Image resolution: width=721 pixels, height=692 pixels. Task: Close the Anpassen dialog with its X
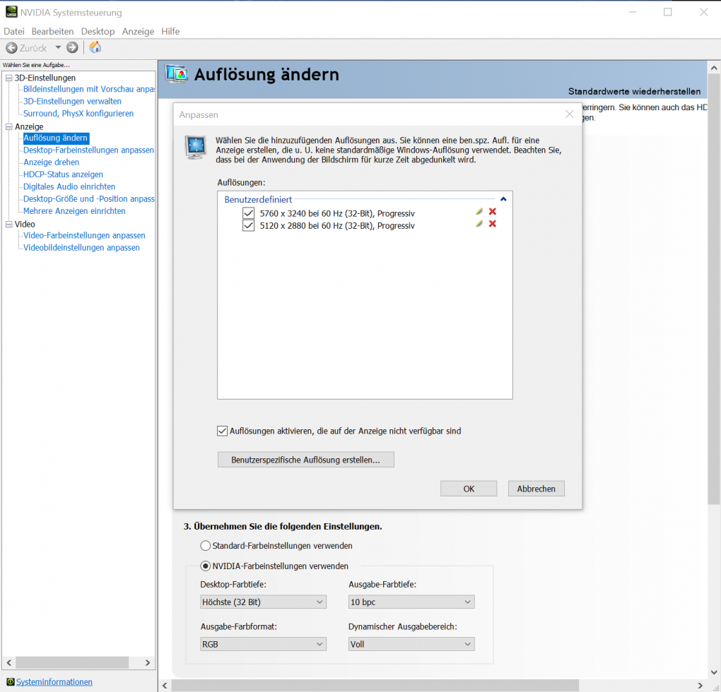pos(569,114)
